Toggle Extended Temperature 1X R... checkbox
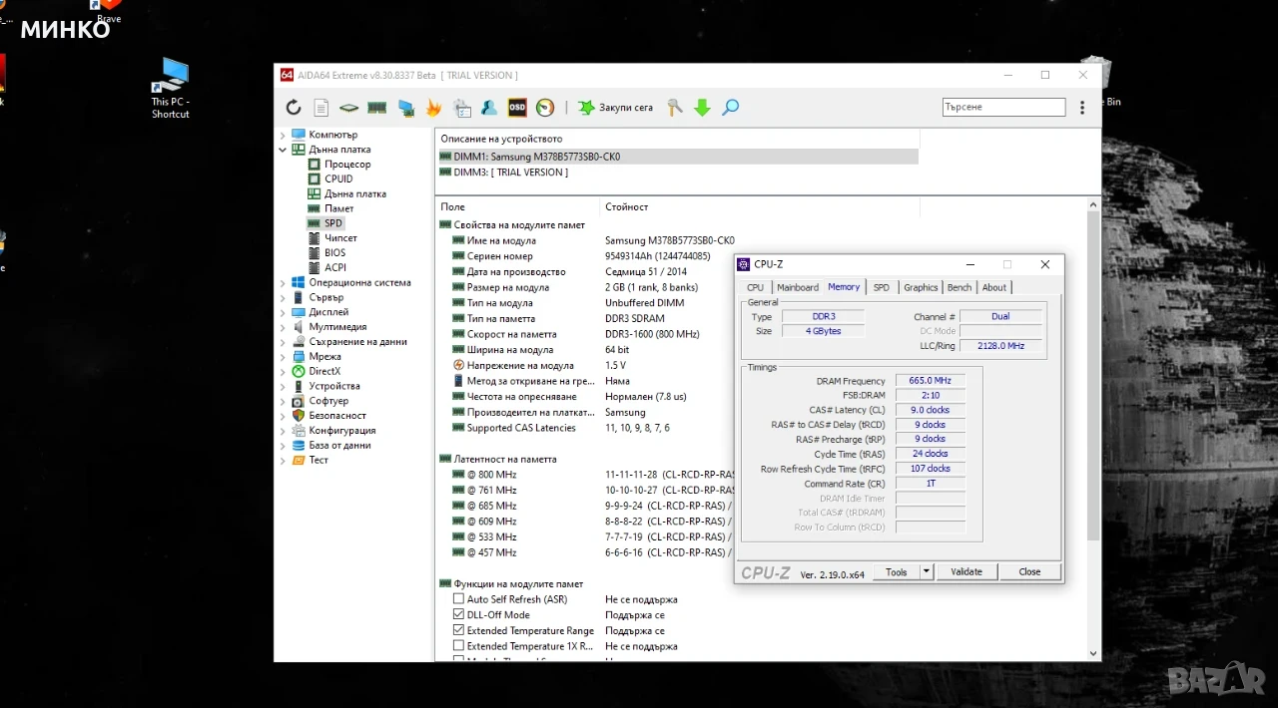This screenshot has height=708, width=1278. click(458, 646)
